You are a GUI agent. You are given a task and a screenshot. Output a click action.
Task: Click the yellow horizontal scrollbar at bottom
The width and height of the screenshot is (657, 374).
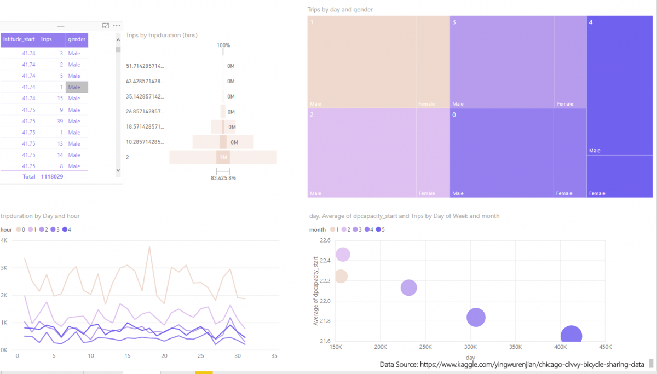(204, 372)
